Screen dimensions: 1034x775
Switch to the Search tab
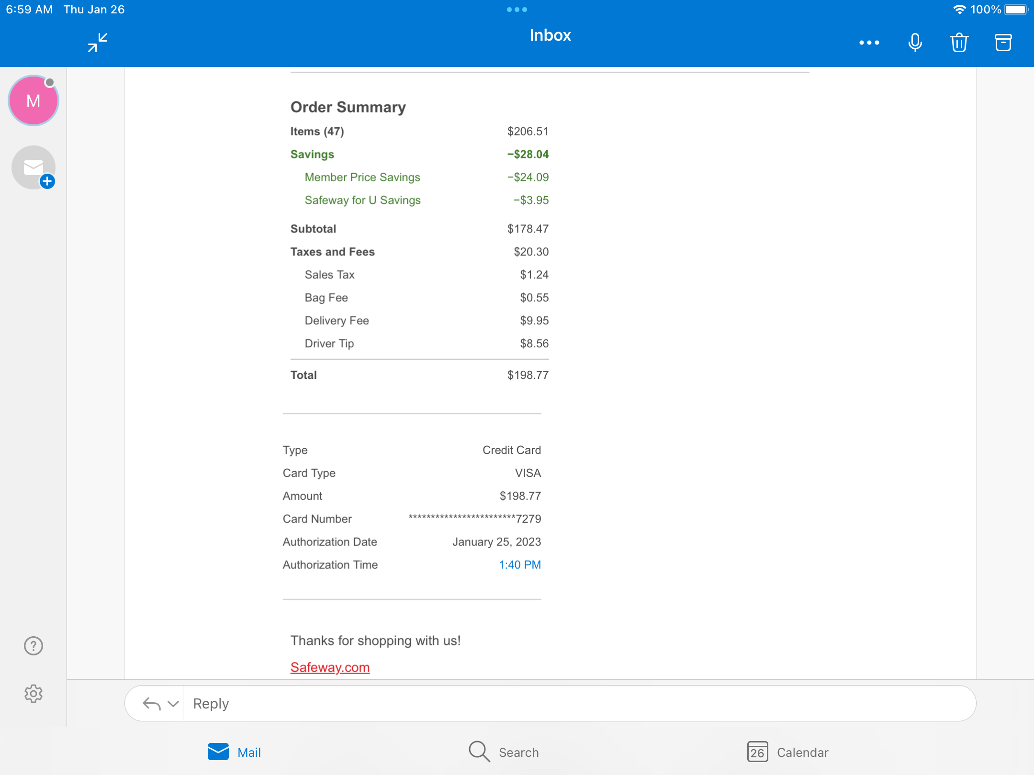click(504, 752)
